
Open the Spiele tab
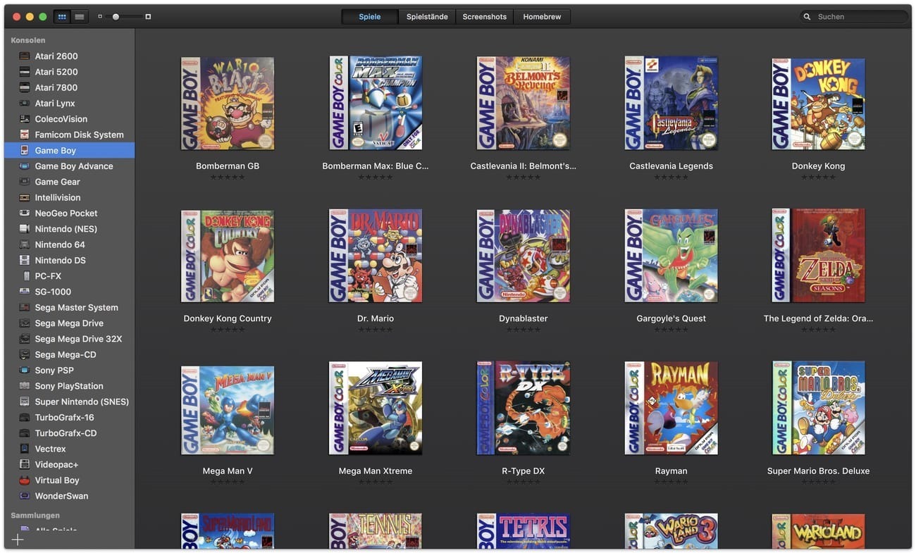point(370,17)
